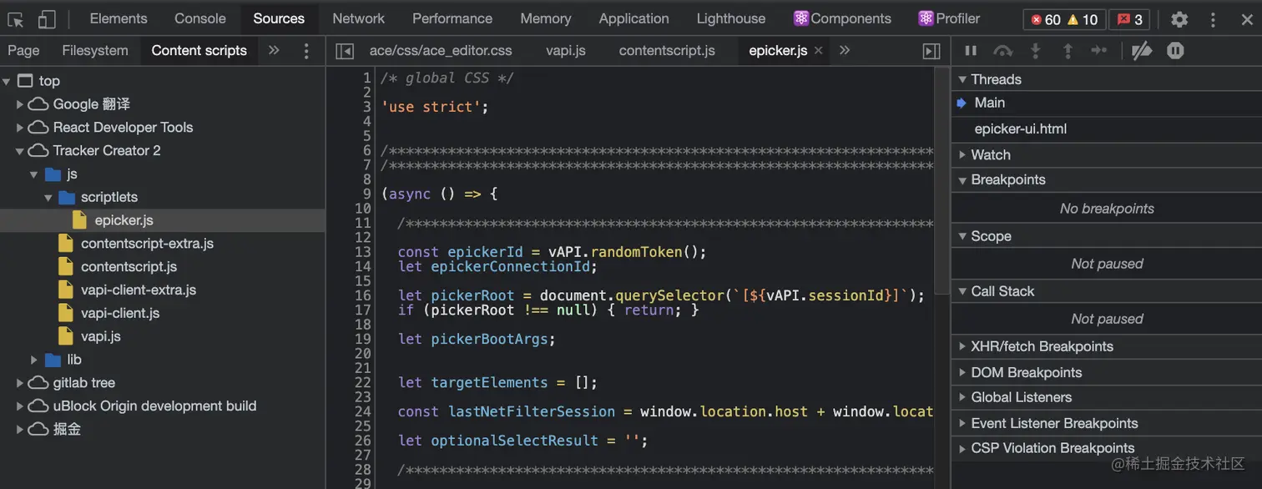The height and width of the screenshot is (489, 1262).
Task: Expand the Google 翻译 tree node
Action: pyautogui.click(x=20, y=104)
